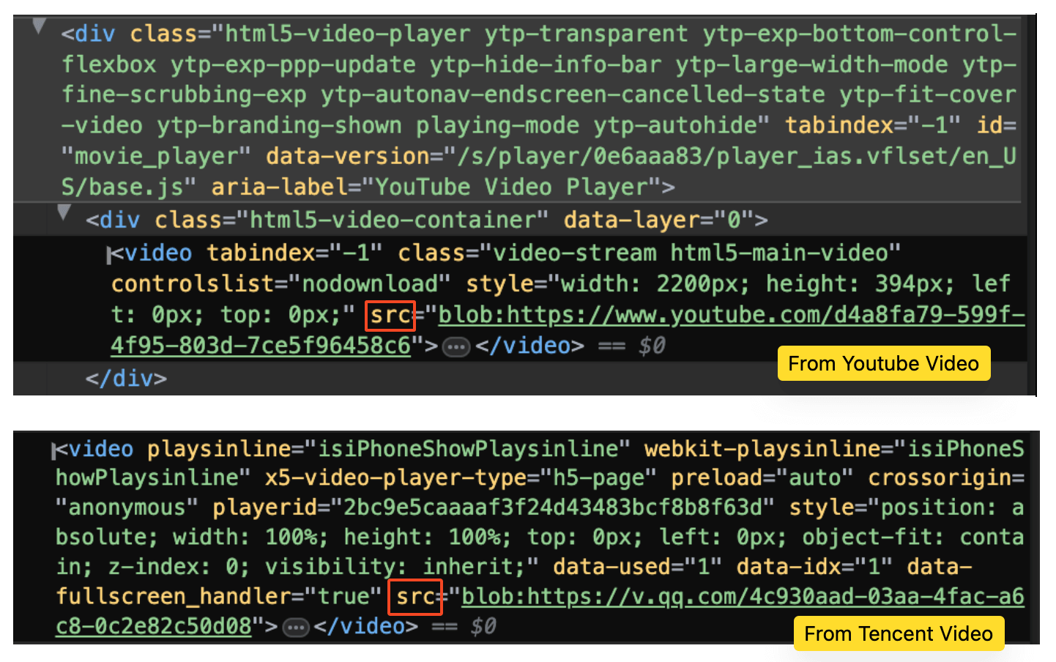
Task: Collapse the html5-video-player div node
Action: point(40,28)
